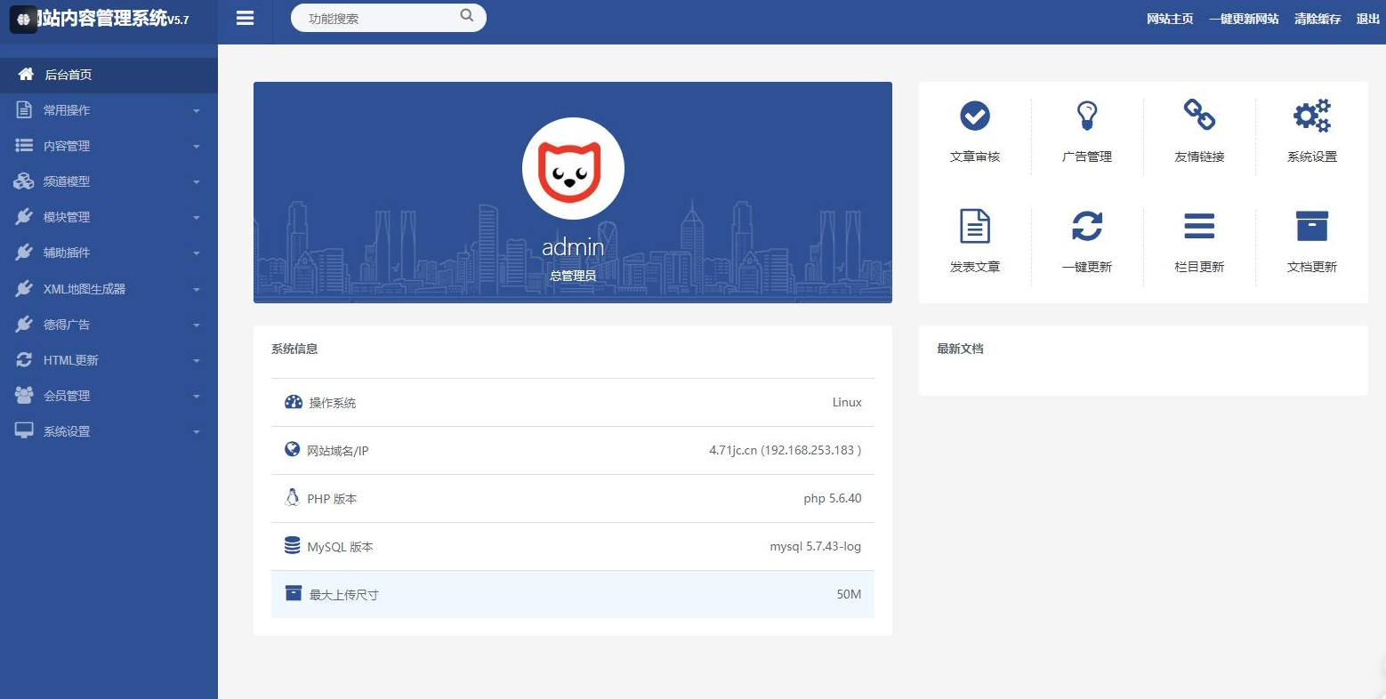Expand the 会员管理 dropdown arrow

pyautogui.click(x=197, y=397)
